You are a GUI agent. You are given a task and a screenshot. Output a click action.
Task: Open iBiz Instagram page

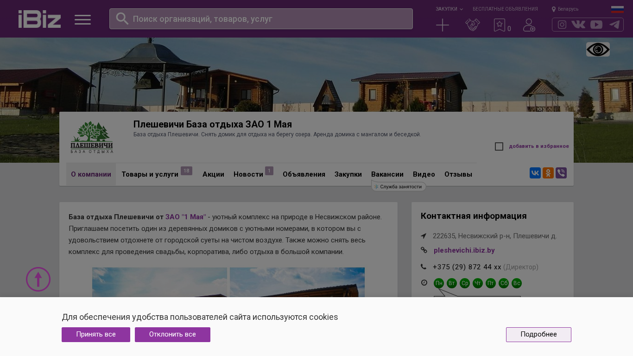[x=562, y=25]
